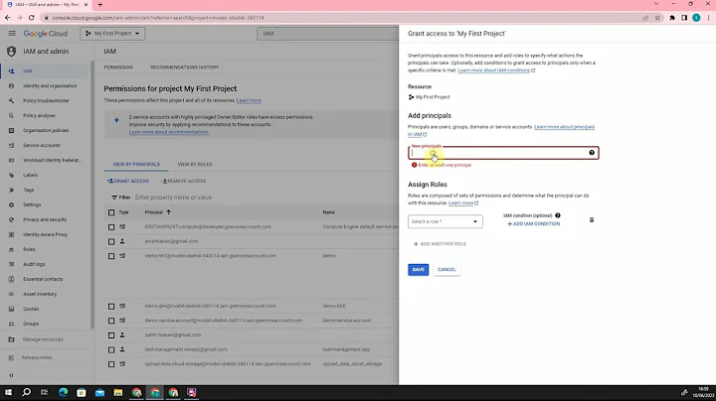Click the browser reload icon
The width and height of the screenshot is (716, 401).
click(32, 18)
